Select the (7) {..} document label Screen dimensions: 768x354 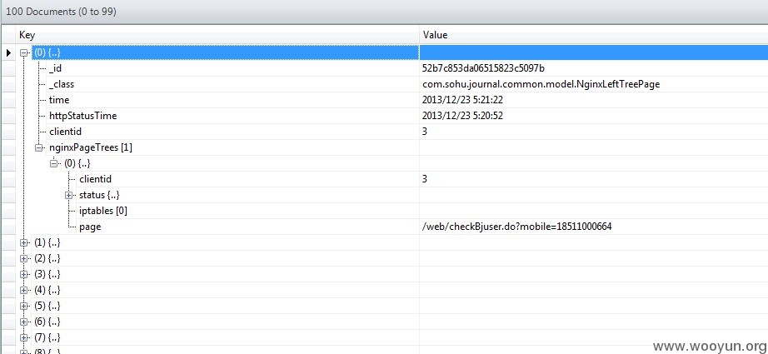pos(47,337)
